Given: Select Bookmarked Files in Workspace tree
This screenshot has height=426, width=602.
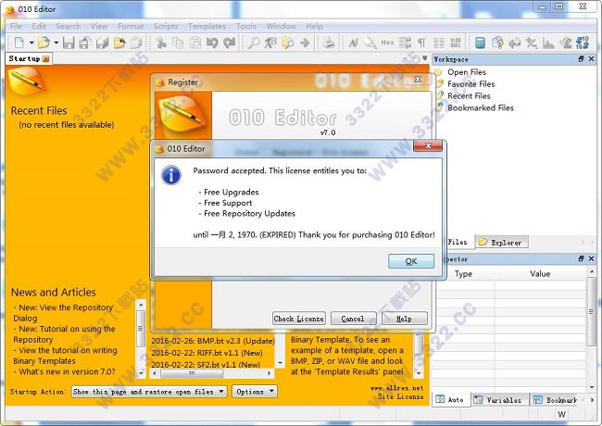Looking at the screenshot, I should point(481,107).
